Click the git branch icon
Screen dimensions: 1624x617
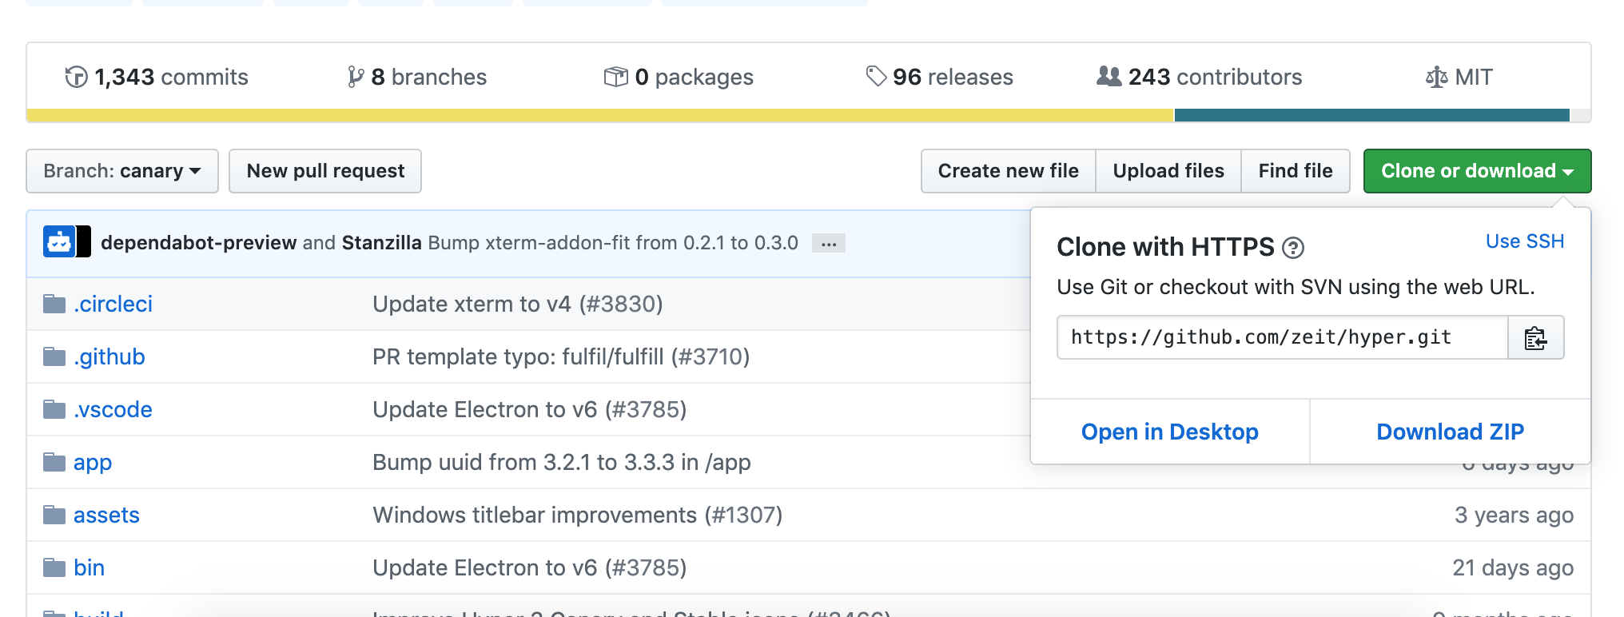[356, 77]
